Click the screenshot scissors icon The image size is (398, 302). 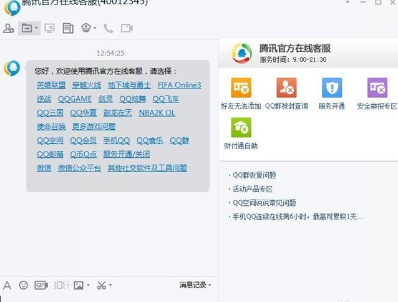[102, 285]
